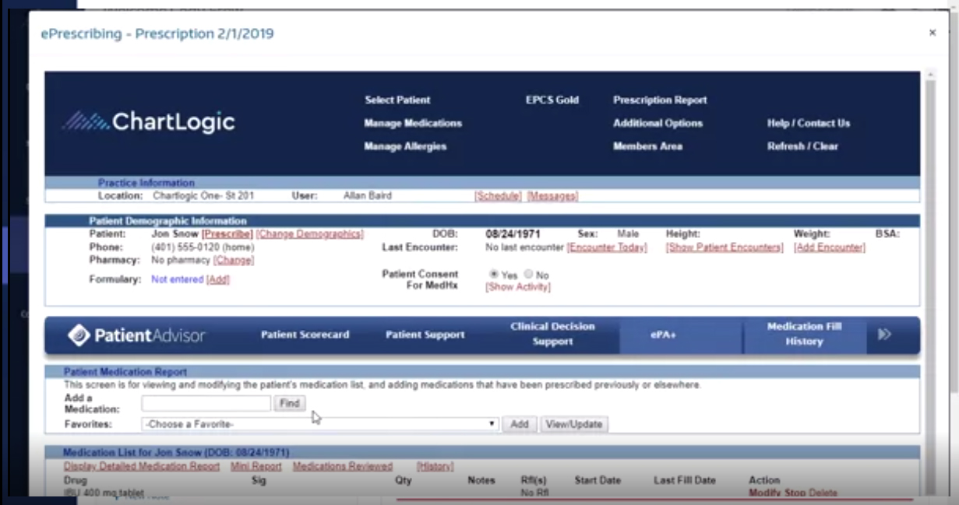
Task: Open Select Patient menu
Action: [x=397, y=100]
